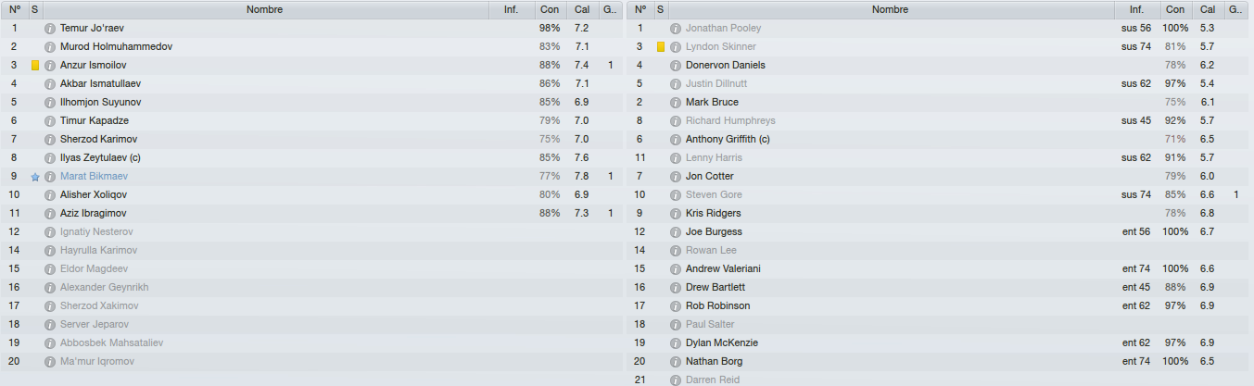The image size is (1254, 386).
Task: Click info icon next to Temur Jo'raev
Action: 50,29
